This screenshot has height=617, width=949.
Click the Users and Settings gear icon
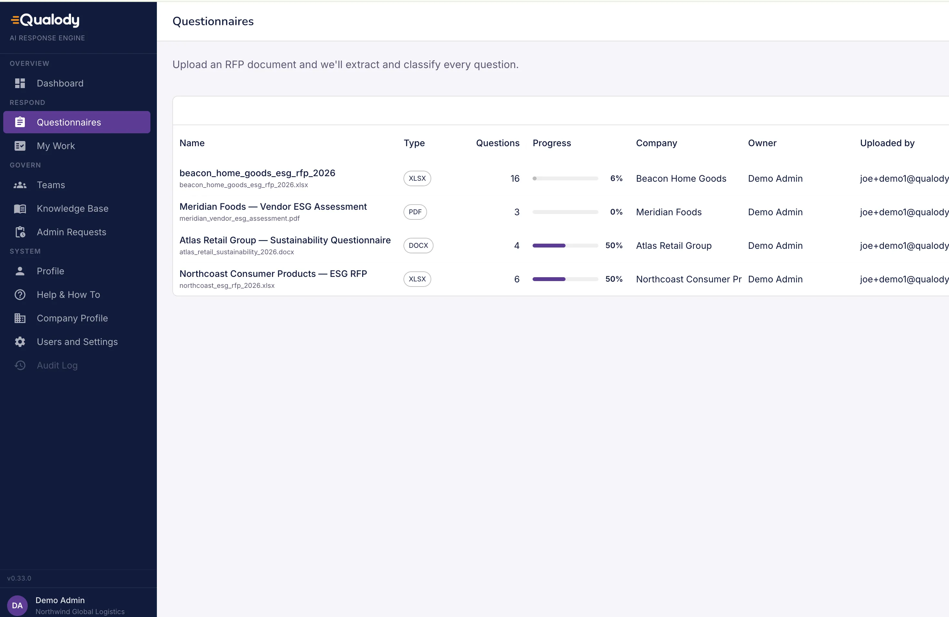20,342
